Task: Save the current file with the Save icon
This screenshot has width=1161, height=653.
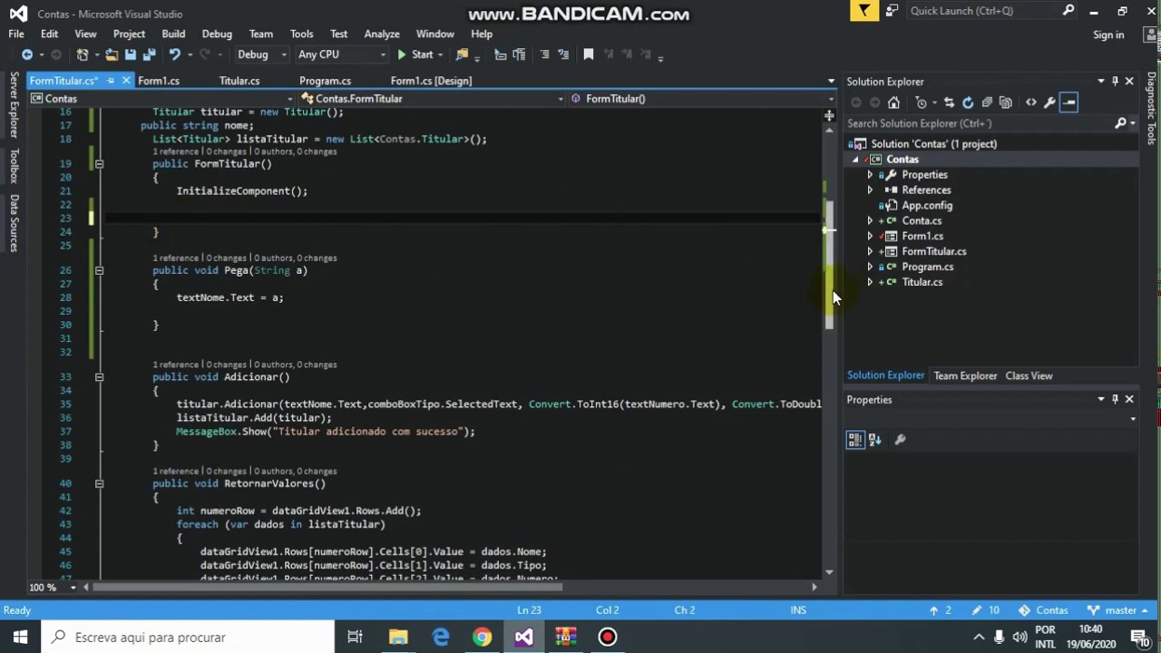Action: (131, 54)
